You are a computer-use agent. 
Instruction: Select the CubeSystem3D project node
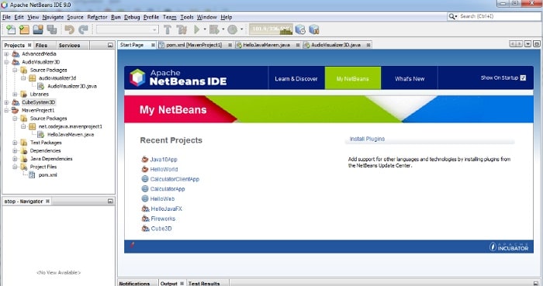(39, 102)
